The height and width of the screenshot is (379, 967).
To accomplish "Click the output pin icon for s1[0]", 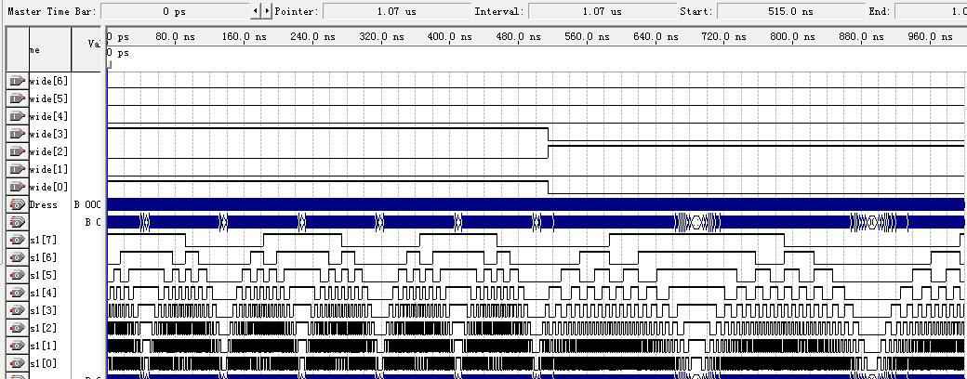I will [x=17, y=363].
